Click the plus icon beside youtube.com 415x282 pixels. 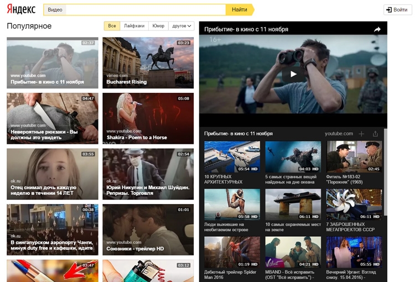coord(361,134)
